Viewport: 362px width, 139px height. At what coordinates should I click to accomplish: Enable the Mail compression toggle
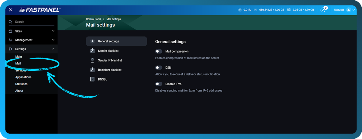[x=159, y=51]
